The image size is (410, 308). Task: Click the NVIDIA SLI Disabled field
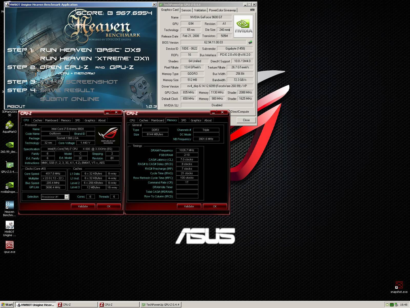tap(217, 105)
